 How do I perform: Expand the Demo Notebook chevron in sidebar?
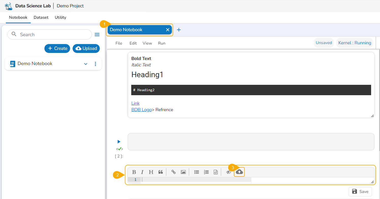[86, 64]
